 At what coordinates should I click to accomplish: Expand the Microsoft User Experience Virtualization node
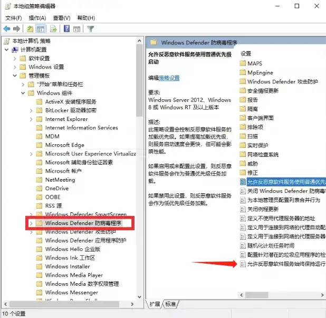tap(31, 154)
